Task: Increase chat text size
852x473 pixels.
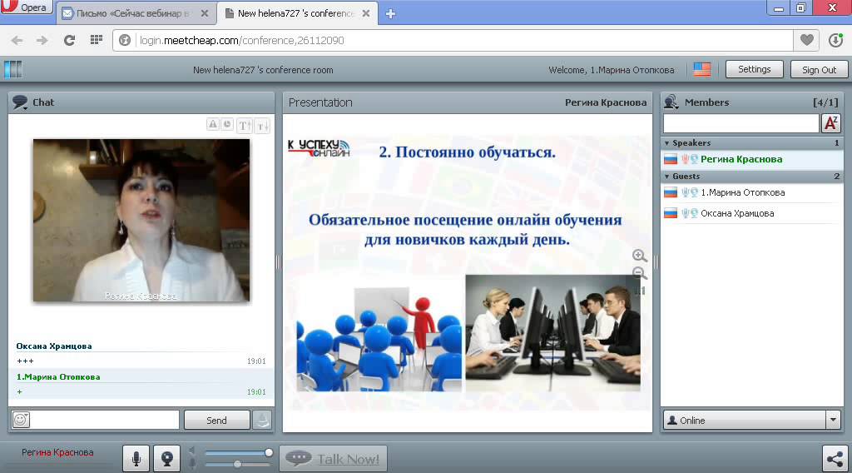Action: (x=245, y=126)
